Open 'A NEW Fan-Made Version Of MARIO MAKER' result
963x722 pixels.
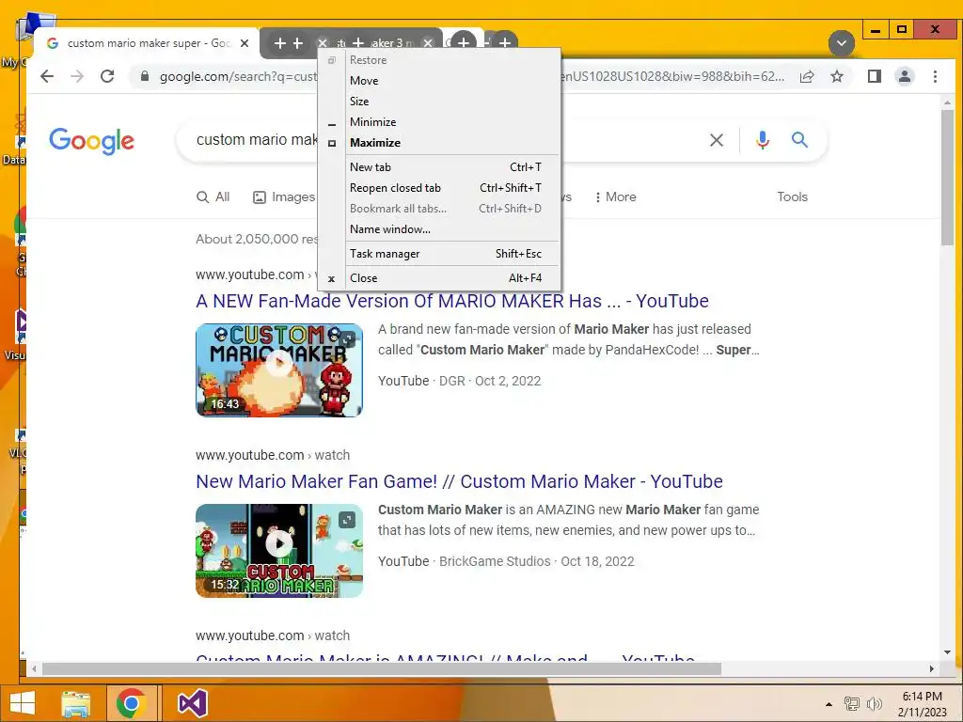click(x=452, y=301)
